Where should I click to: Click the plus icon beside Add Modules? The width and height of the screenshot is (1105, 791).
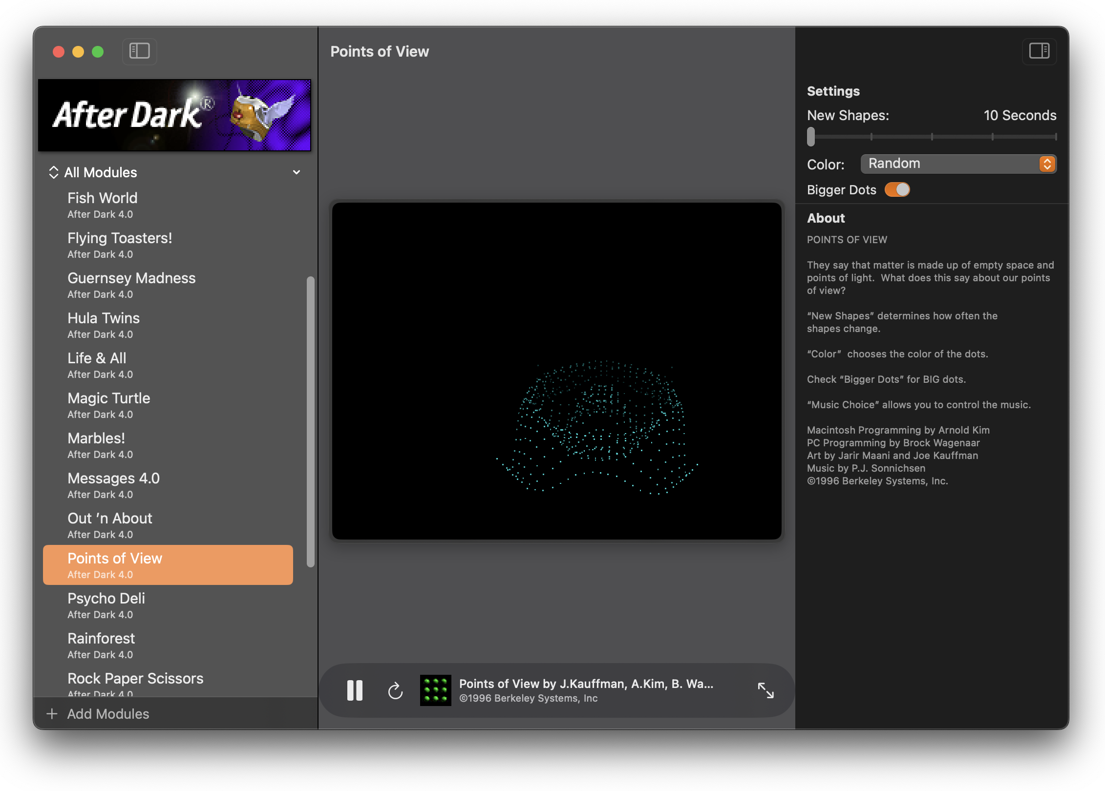pos(52,714)
